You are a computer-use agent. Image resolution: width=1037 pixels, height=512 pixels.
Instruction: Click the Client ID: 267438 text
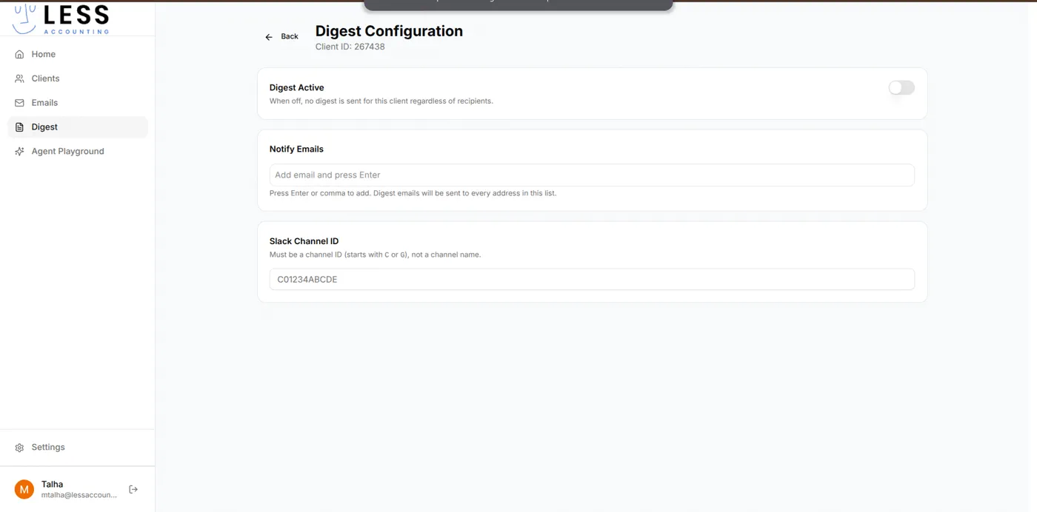(x=350, y=47)
